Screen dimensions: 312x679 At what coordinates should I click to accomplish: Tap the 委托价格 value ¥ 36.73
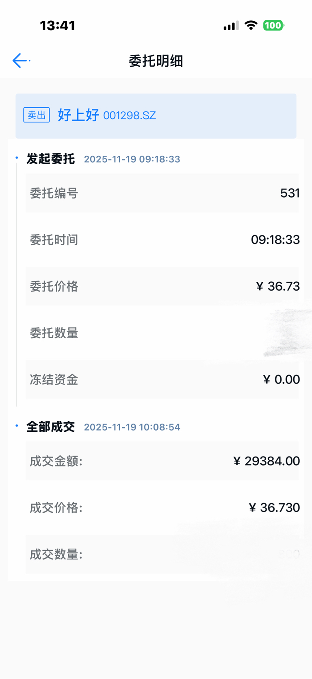pos(278,286)
